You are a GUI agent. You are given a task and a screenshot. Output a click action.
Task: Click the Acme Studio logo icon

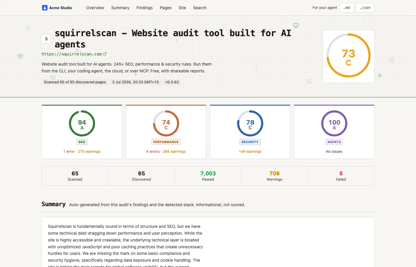coord(45,8)
